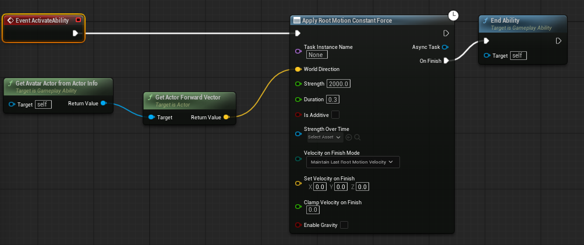The image size is (584, 245).
Task: Click the Clamp Velocity on Finish float pin
Action: 298,206
